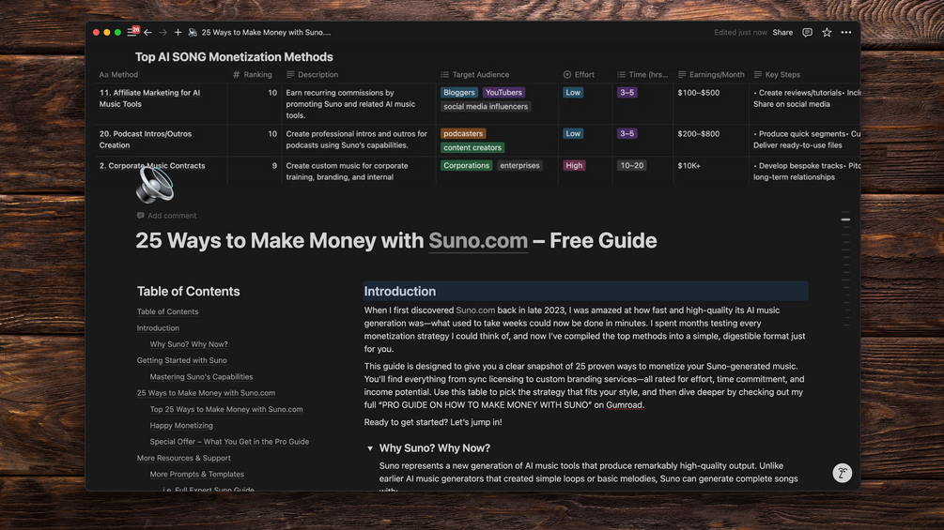Jump to Top 25 Ways to Make Money entry
Screen dimensions: 944x530
point(226,409)
